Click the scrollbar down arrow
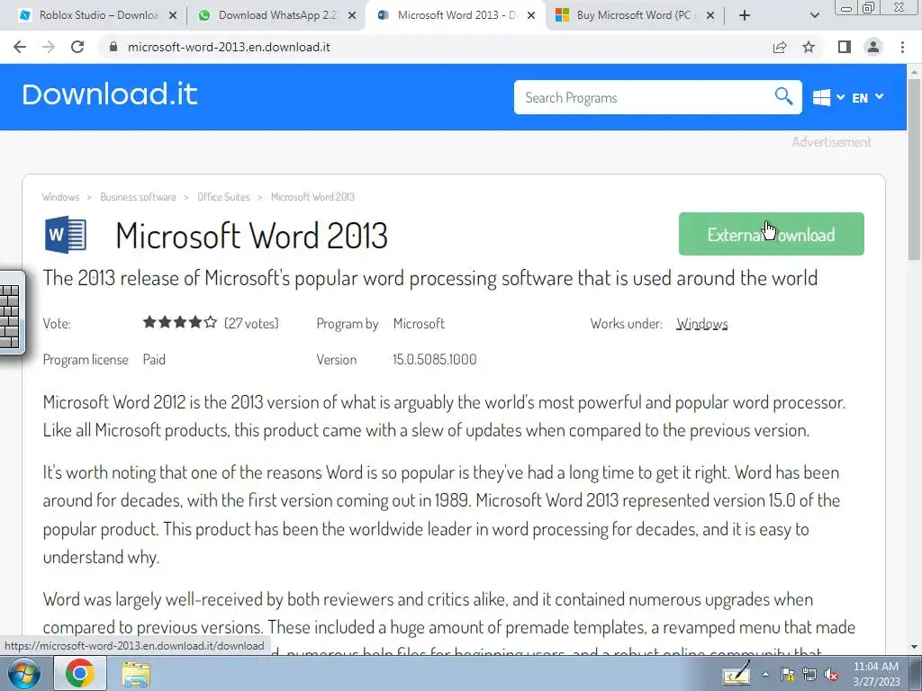The image size is (922, 691). 914,647
